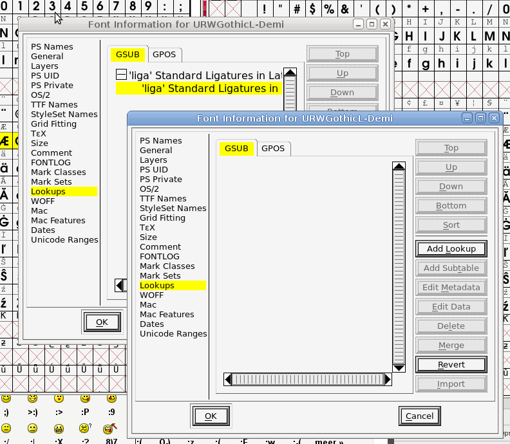The width and height of the screenshot is (510, 444).
Task: Select glyph k in font view
Action: (x=489, y=63)
